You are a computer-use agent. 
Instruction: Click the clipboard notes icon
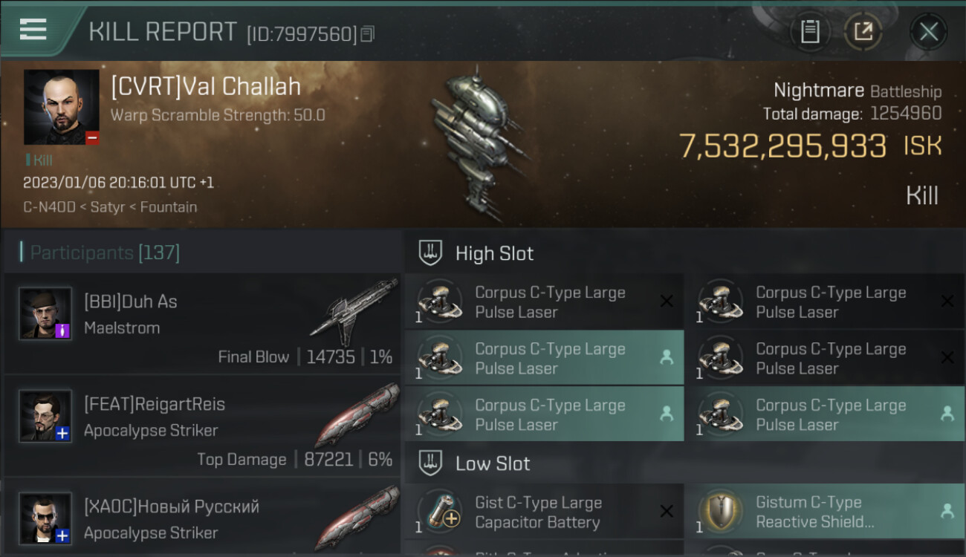(810, 32)
